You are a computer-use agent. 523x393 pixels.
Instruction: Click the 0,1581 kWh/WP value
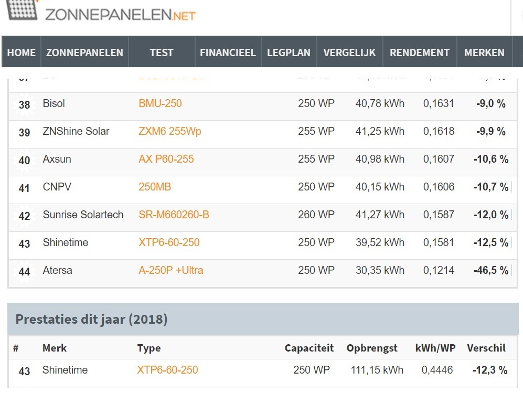coord(439,242)
